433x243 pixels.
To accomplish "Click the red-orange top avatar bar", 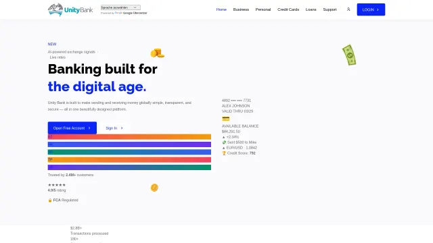I will tap(129, 136).
